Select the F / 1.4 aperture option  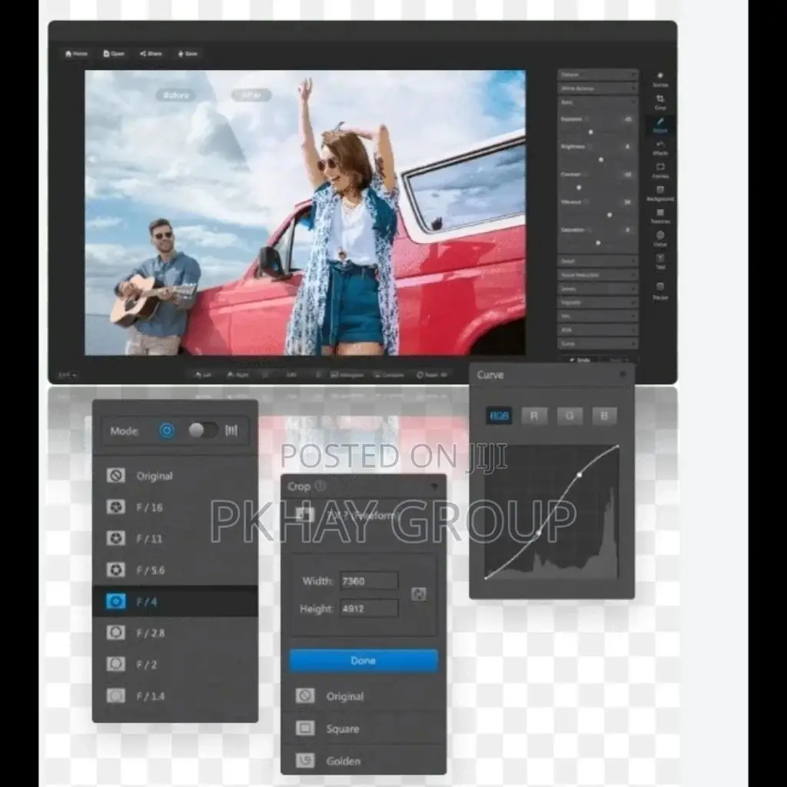[175, 696]
